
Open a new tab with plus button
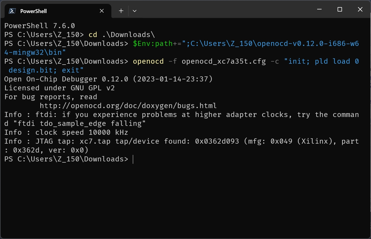click(121, 11)
